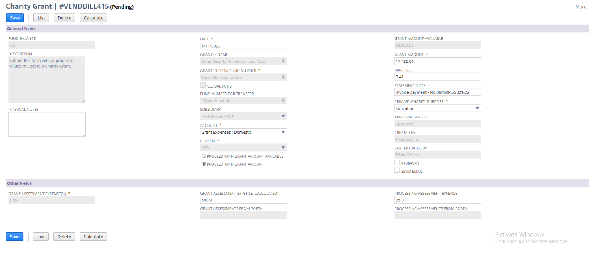Screen dimensions: 595x260
Task: Open the More menu
Action: 580,7
